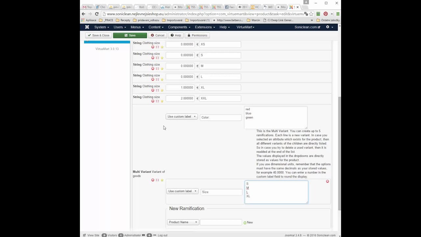This screenshot has width=421, height=237.
Task: Remove the L clothing size row
Action: point(153,80)
